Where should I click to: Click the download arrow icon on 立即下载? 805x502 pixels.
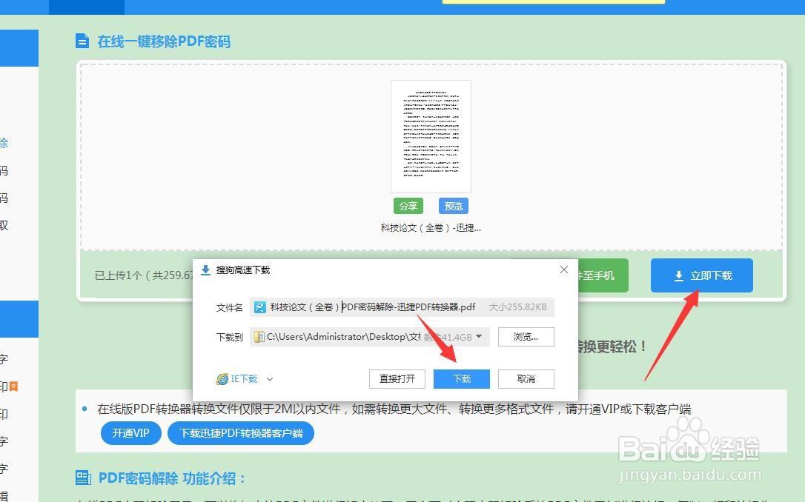tap(679, 276)
